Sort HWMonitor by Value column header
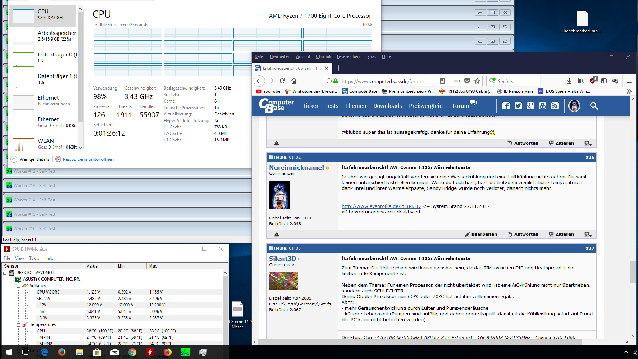638x359 pixels. tap(100, 266)
